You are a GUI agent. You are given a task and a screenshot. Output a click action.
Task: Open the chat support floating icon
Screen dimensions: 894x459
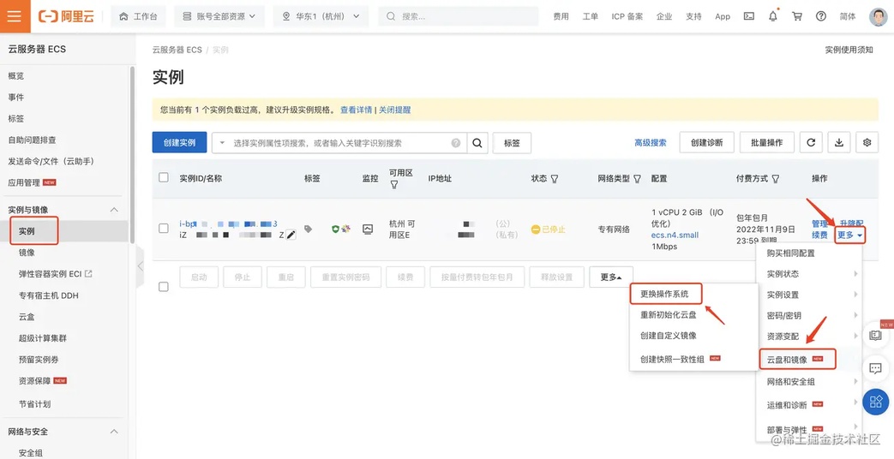(875, 368)
